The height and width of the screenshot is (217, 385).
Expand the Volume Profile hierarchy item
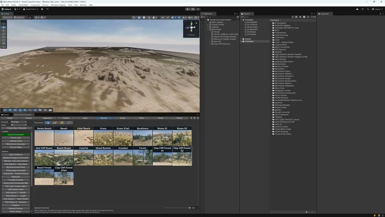coord(208,25)
